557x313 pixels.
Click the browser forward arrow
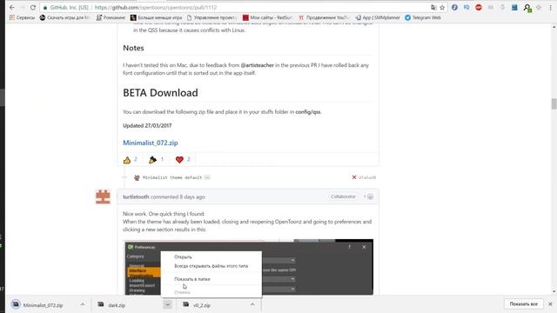[23, 8]
